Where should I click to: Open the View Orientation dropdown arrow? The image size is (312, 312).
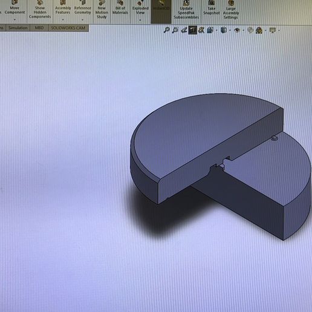pos(216,30)
